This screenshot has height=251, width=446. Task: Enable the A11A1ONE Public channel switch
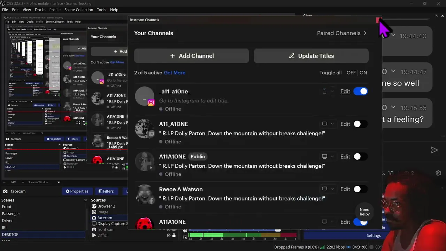pyautogui.click(x=360, y=157)
